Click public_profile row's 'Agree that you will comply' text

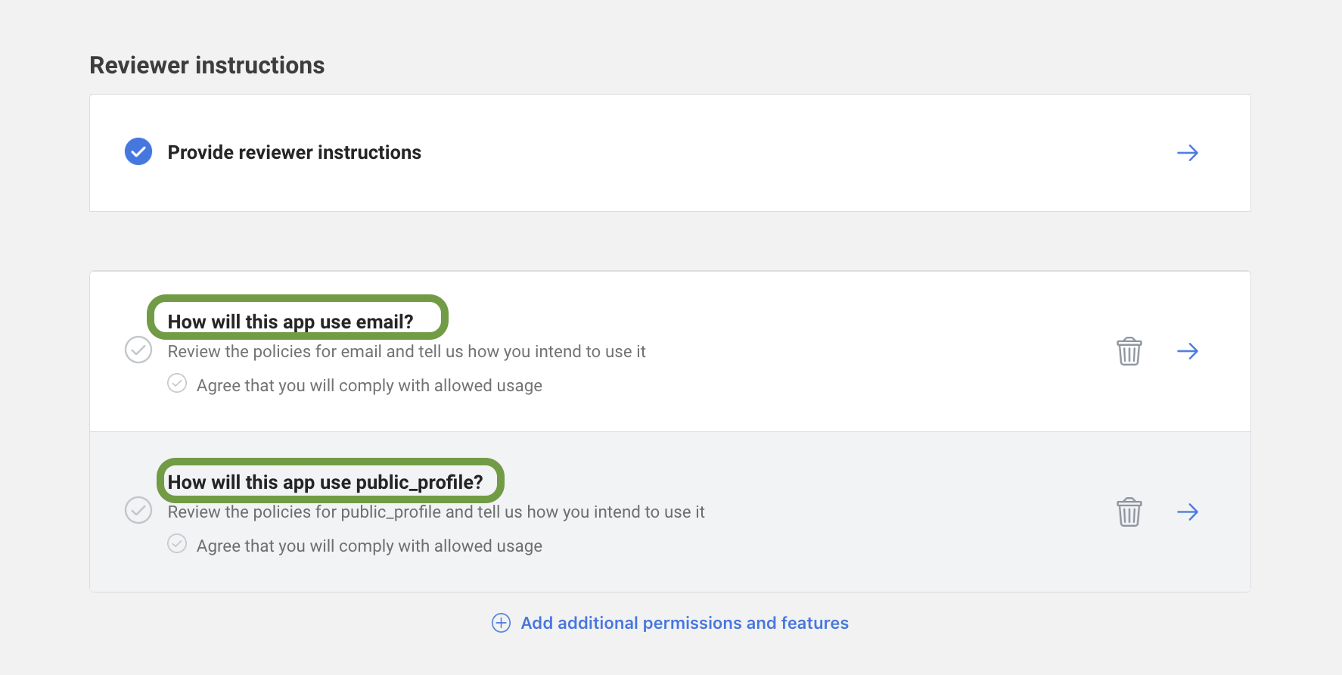[x=369, y=546]
